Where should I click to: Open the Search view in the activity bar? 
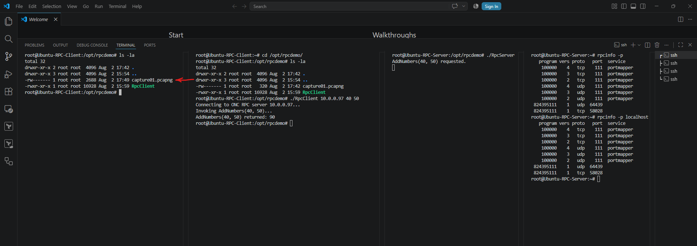coord(8,39)
